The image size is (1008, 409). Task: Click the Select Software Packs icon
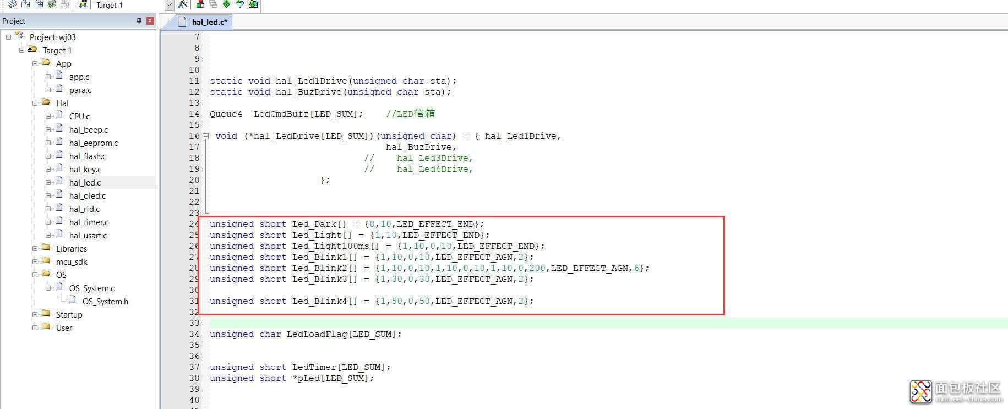pos(240,4)
